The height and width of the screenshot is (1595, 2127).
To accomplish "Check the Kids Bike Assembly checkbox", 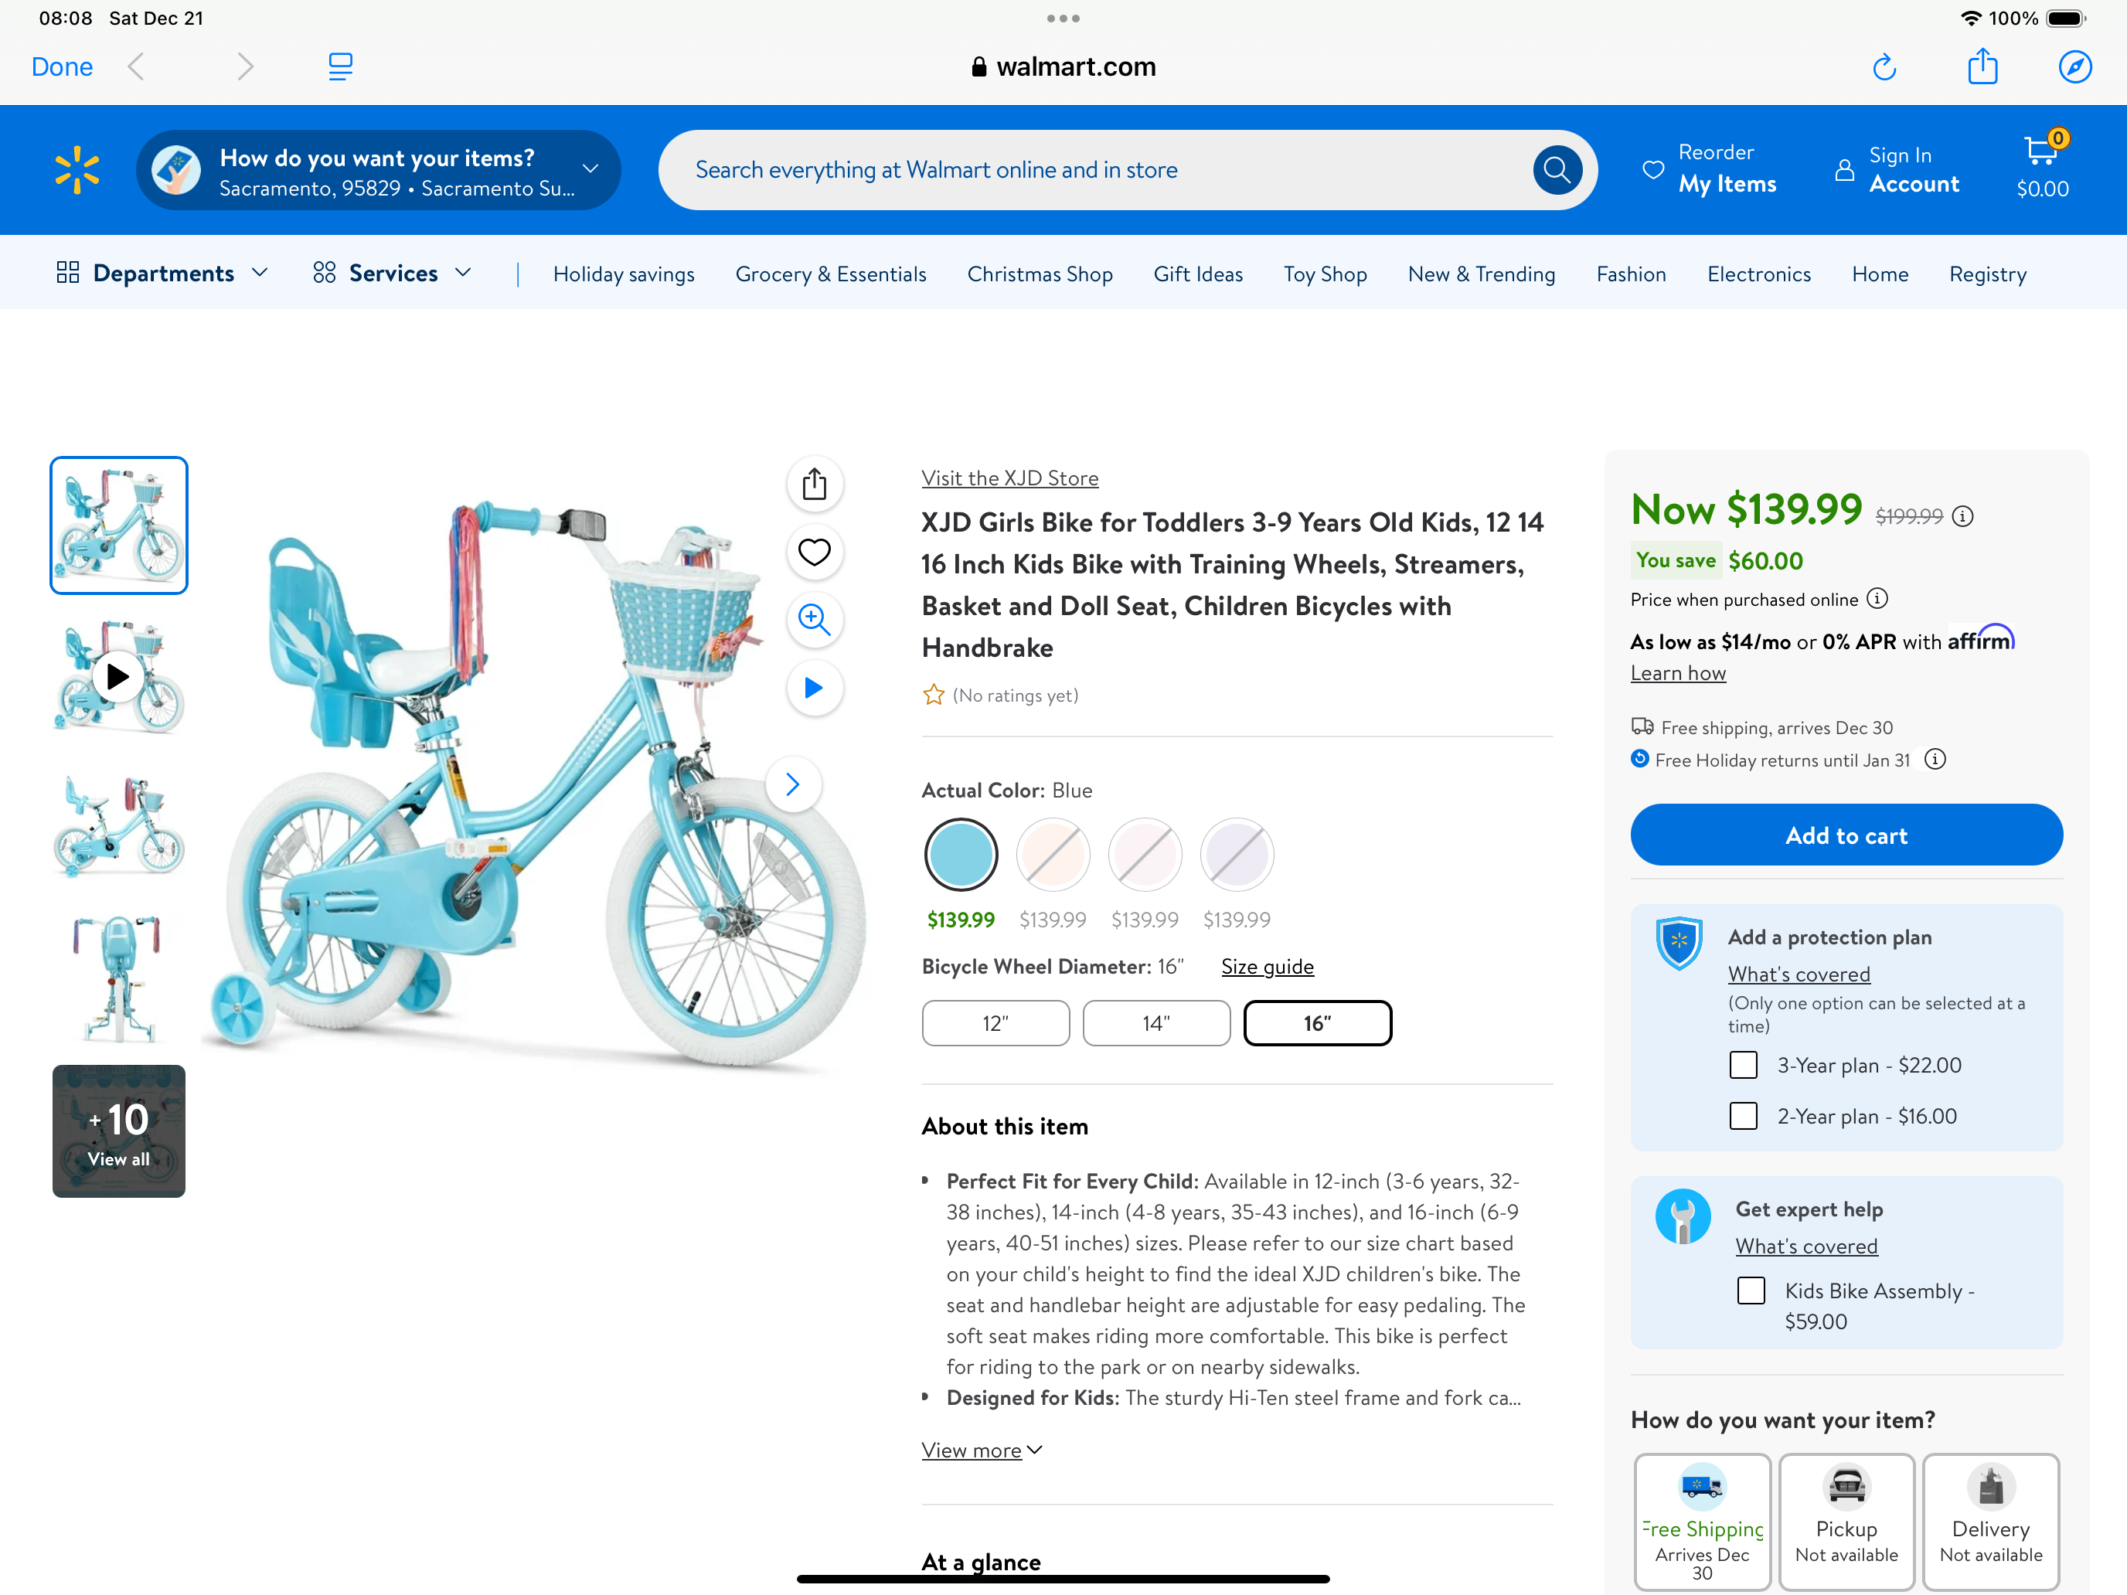I will pos(1750,1291).
